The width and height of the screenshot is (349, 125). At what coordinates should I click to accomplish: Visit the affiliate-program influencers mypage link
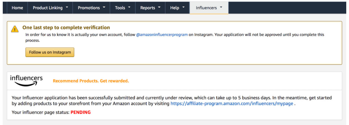point(232,104)
